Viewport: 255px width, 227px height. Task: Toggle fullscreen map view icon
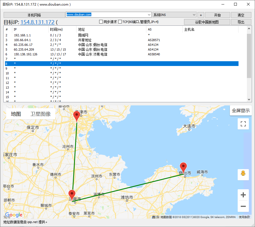pos(243,124)
